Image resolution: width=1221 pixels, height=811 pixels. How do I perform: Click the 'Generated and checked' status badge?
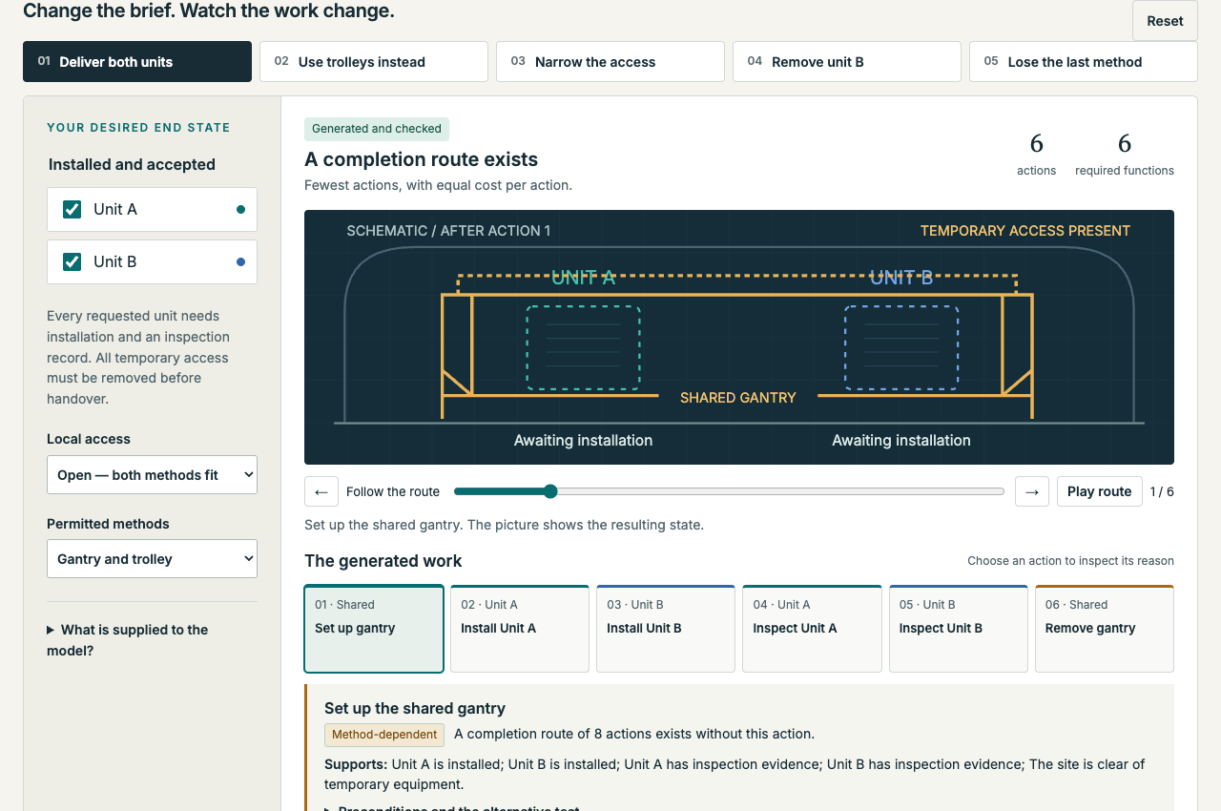(377, 129)
